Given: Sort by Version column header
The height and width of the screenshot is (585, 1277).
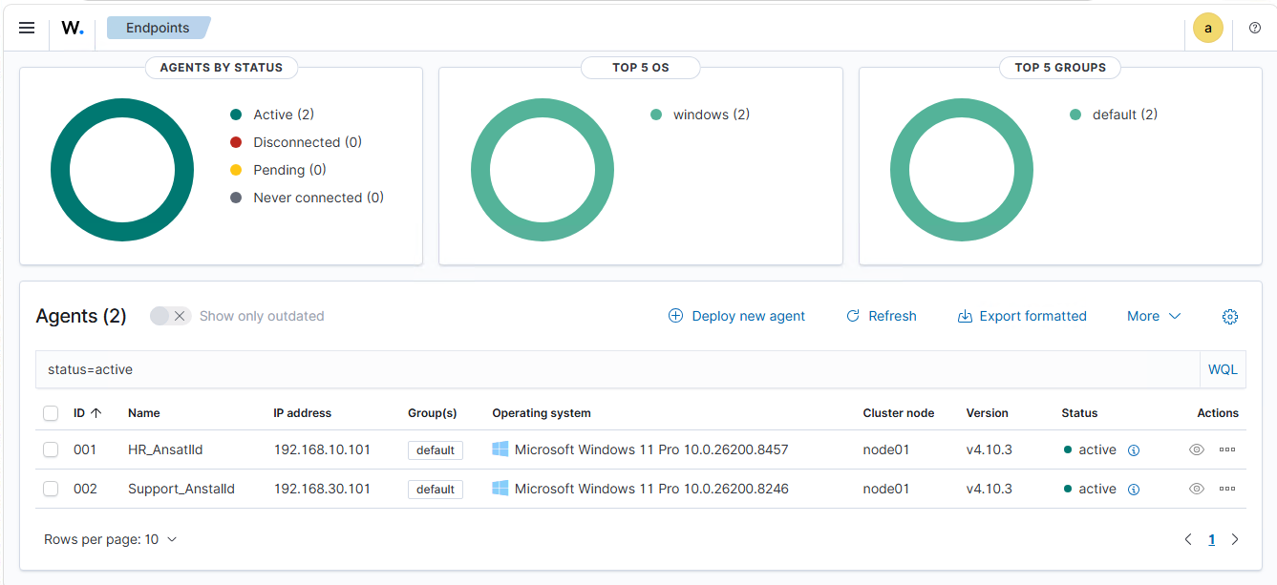Looking at the screenshot, I should coord(988,413).
